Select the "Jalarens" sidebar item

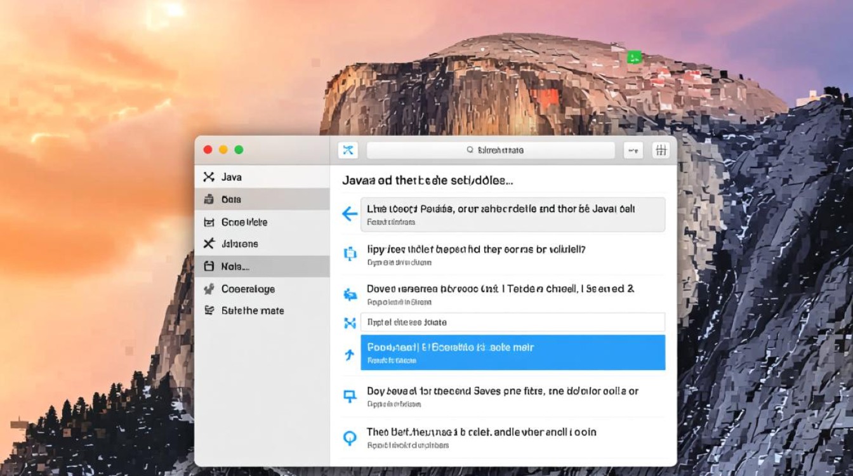pos(239,244)
